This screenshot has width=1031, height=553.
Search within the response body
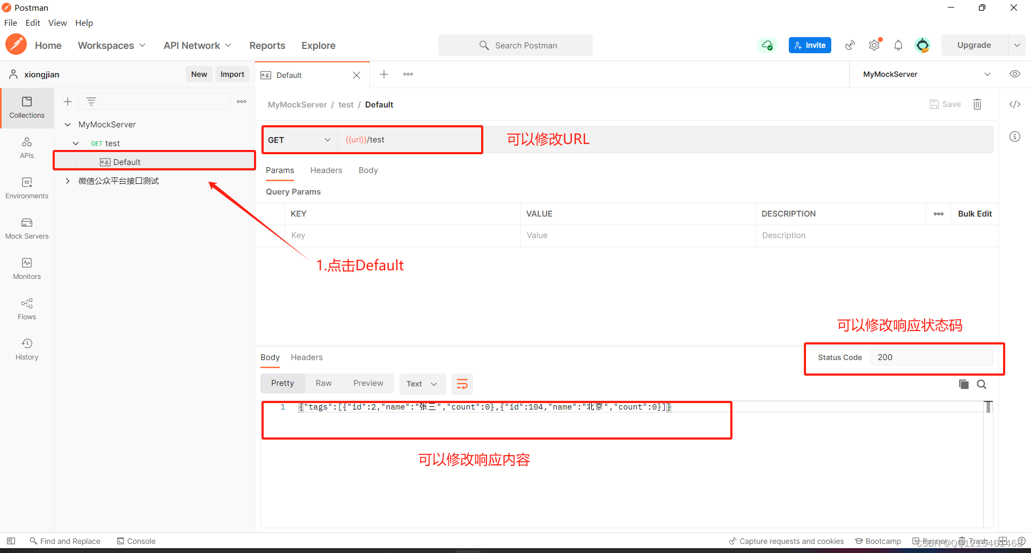tap(982, 384)
